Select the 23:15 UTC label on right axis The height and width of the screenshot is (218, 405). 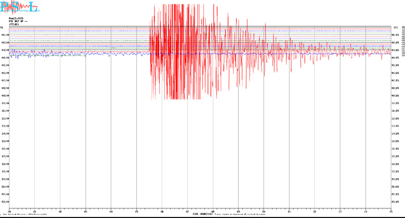tap(395, 201)
